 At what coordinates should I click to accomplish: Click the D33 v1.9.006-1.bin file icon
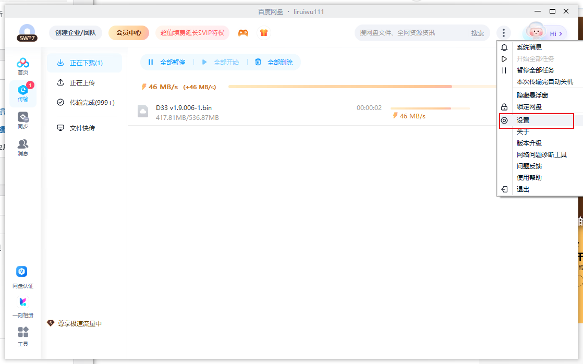click(143, 112)
